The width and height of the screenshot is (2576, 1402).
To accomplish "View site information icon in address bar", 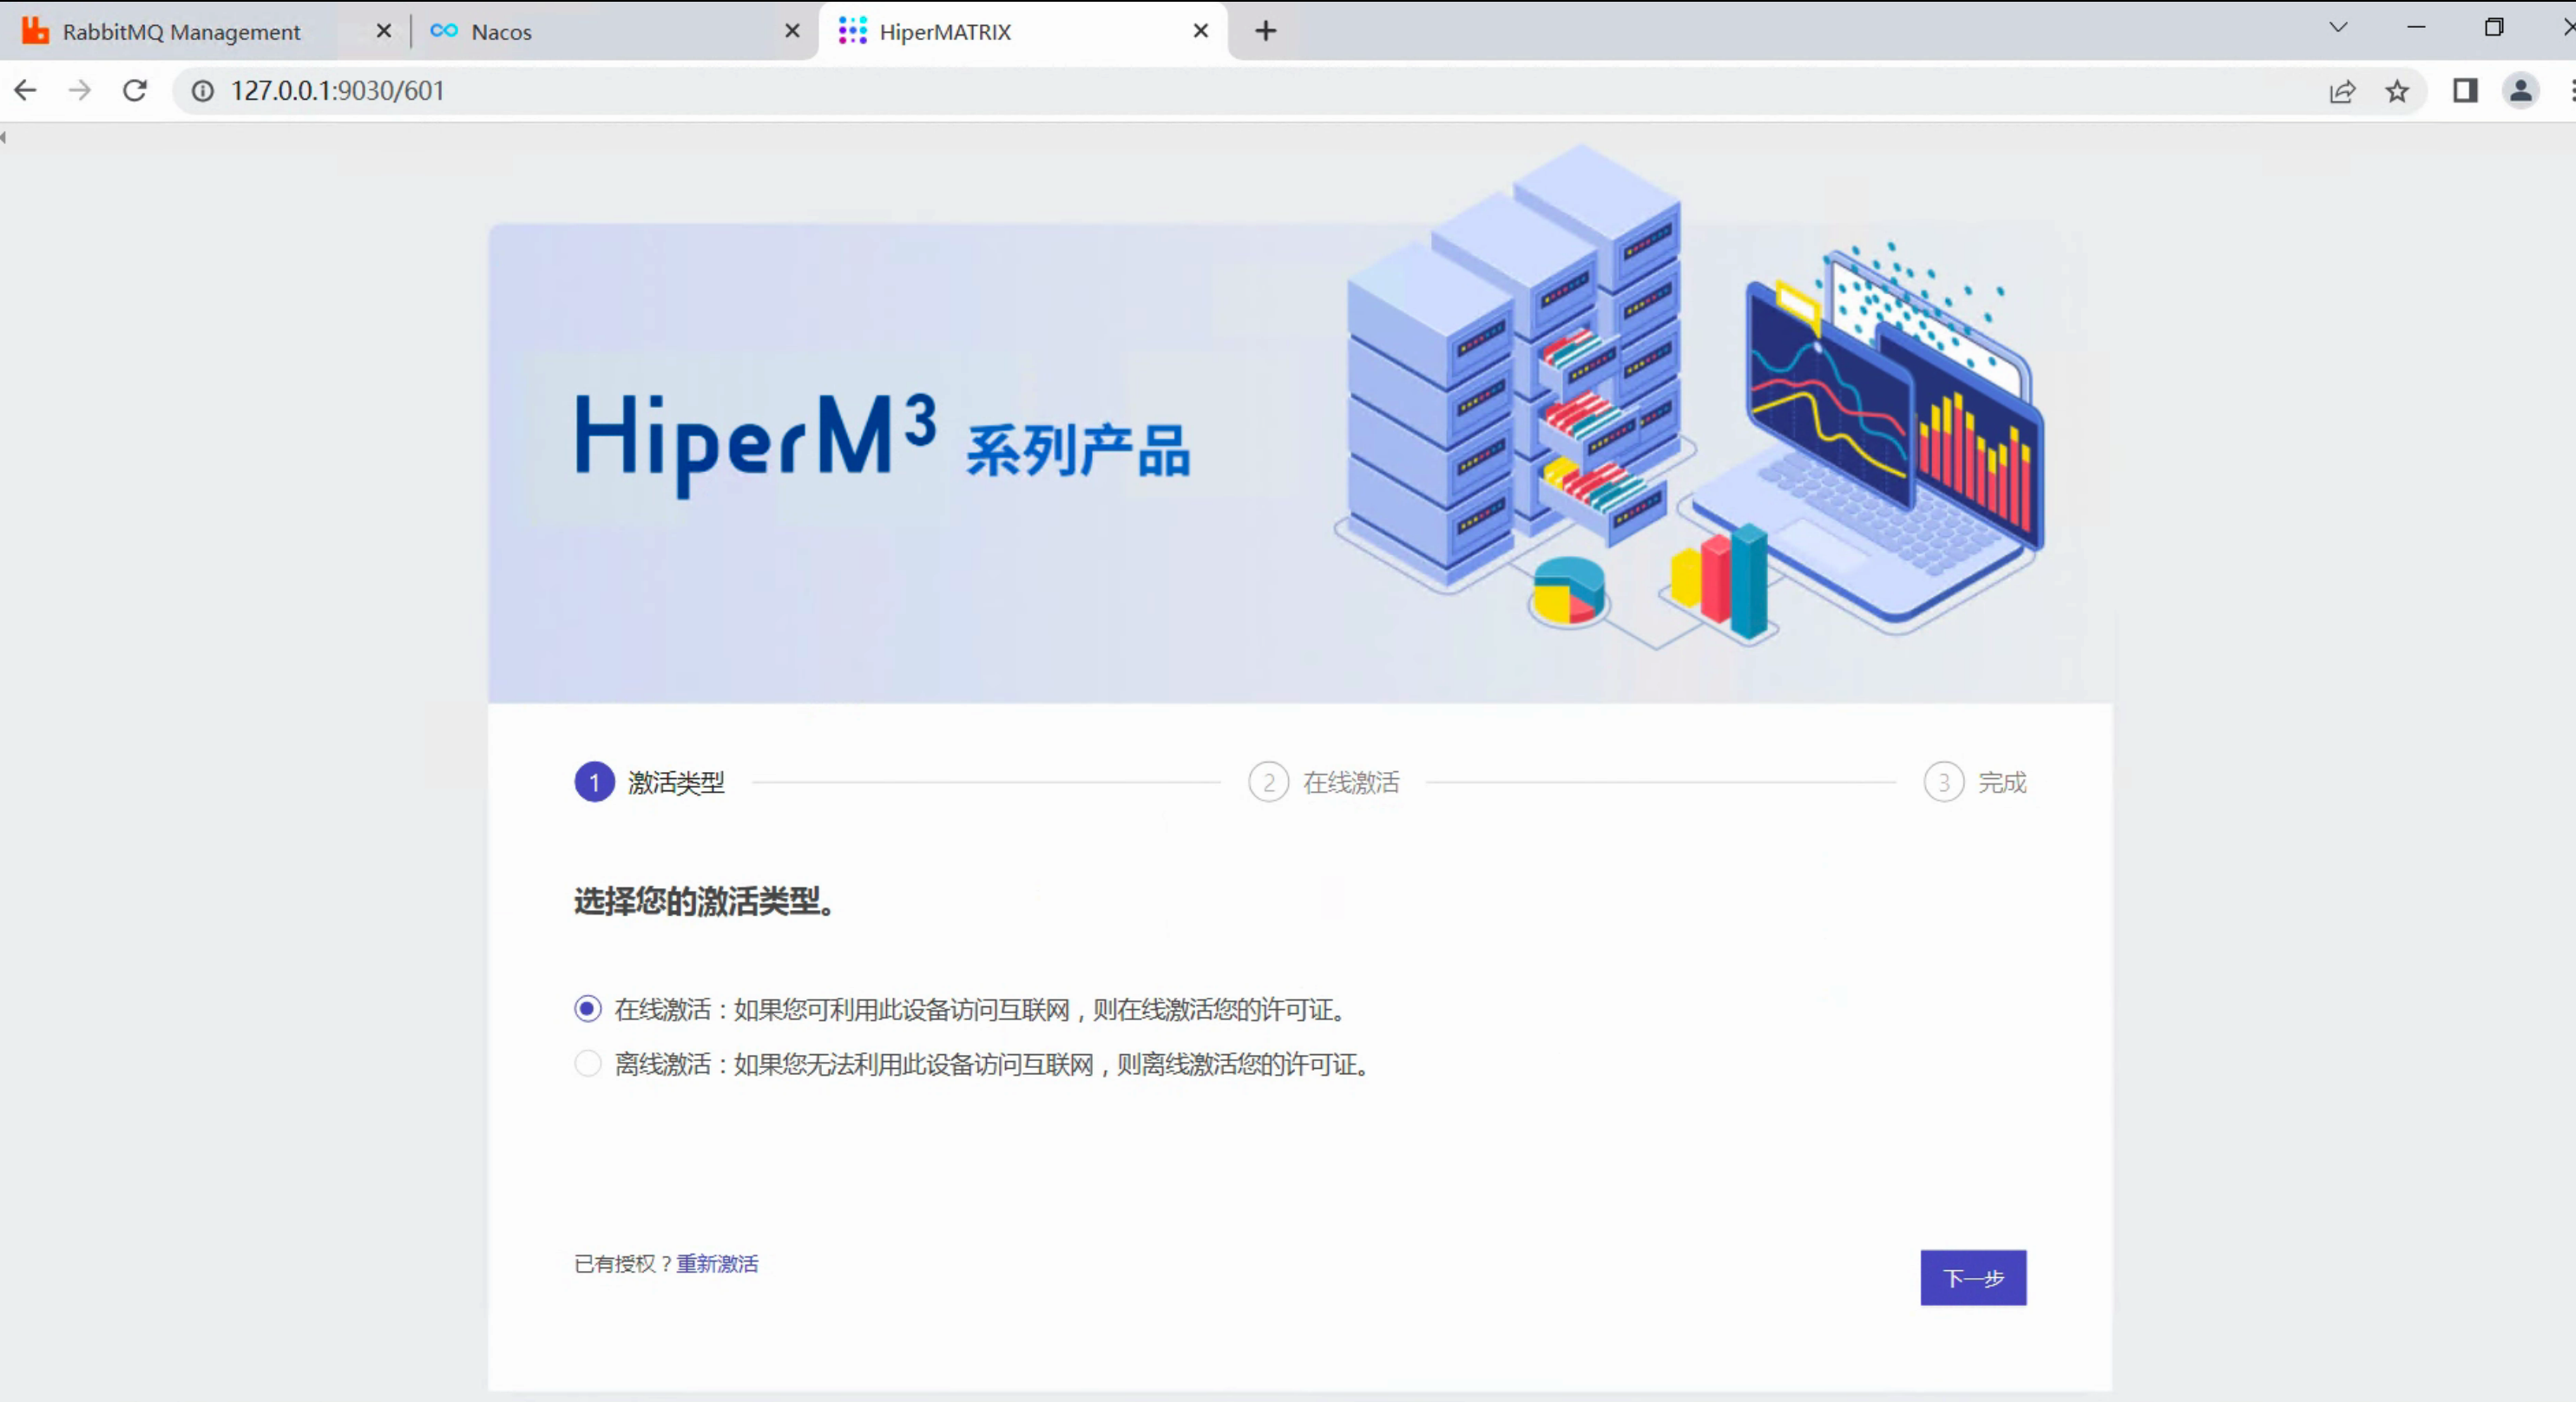I will [203, 91].
